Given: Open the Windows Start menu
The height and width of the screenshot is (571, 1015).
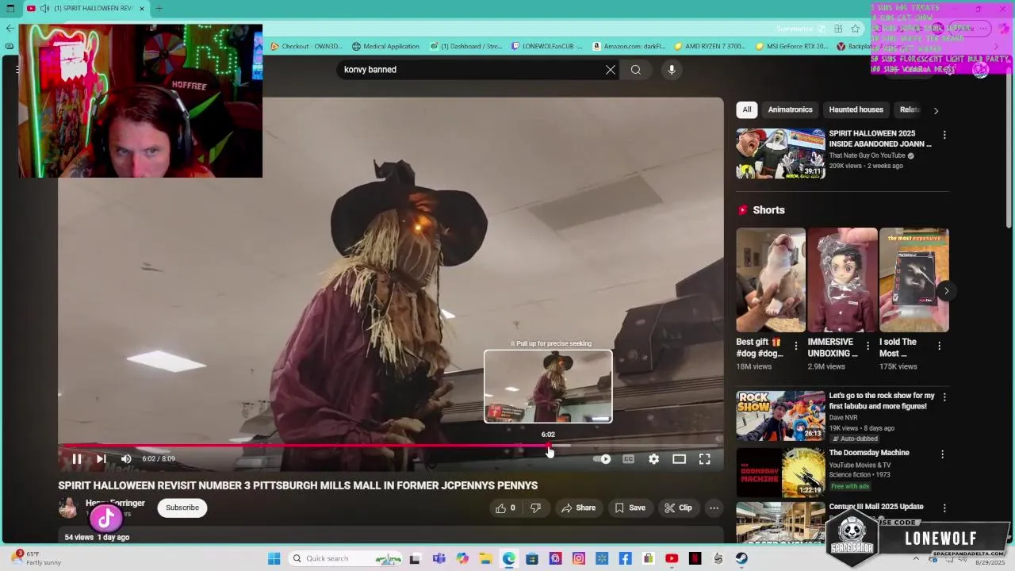Looking at the screenshot, I should [x=274, y=558].
